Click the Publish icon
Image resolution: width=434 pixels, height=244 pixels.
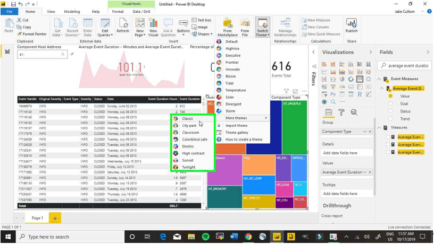(352, 25)
